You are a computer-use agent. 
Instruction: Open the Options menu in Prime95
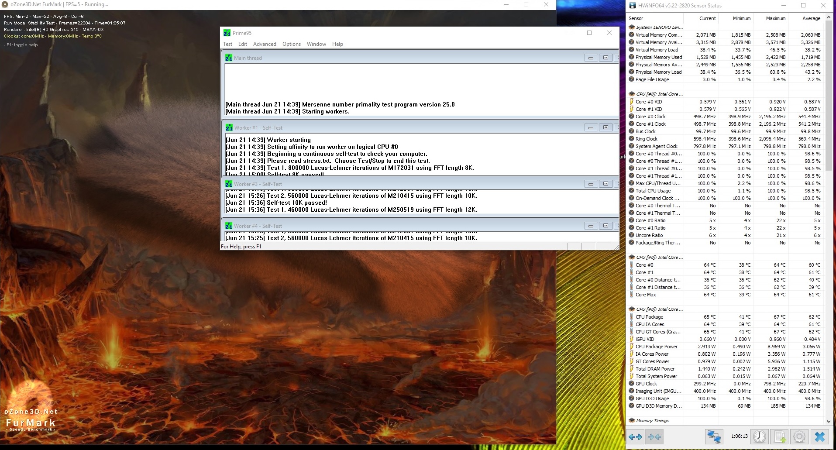pos(292,44)
